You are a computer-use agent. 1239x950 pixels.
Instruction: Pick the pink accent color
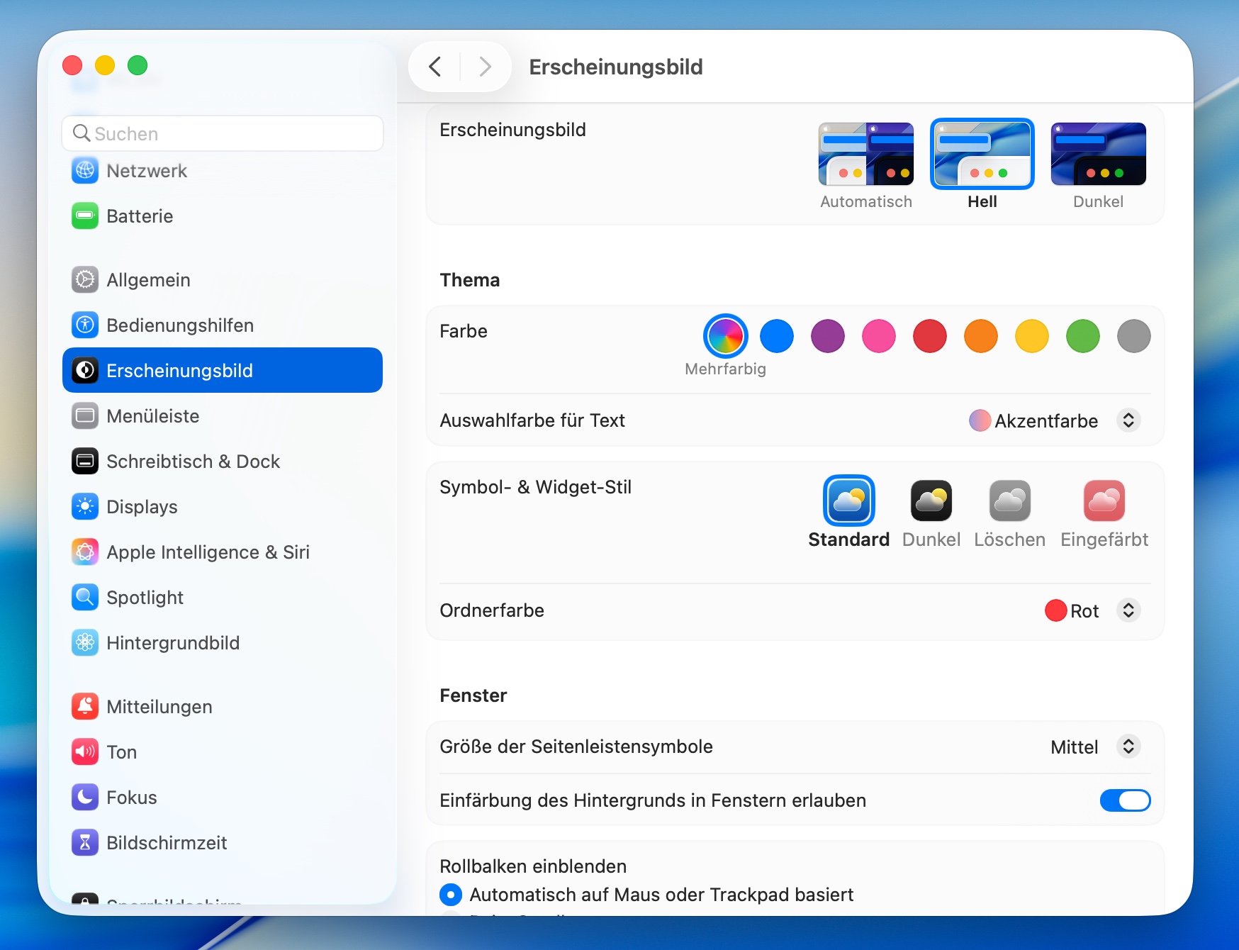(x=879, y=336)
